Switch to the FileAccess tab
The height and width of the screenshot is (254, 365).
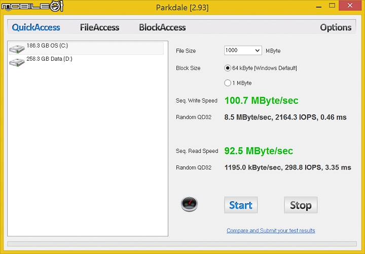[100, 27]
